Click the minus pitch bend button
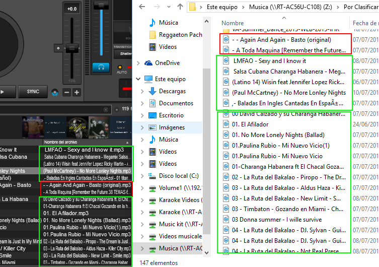379x267 pixels. coord(67,92)
